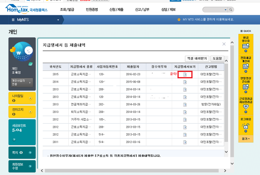Click inner table scrollbar up arrow
260x175 pixels.
click(x=226, y=61)
